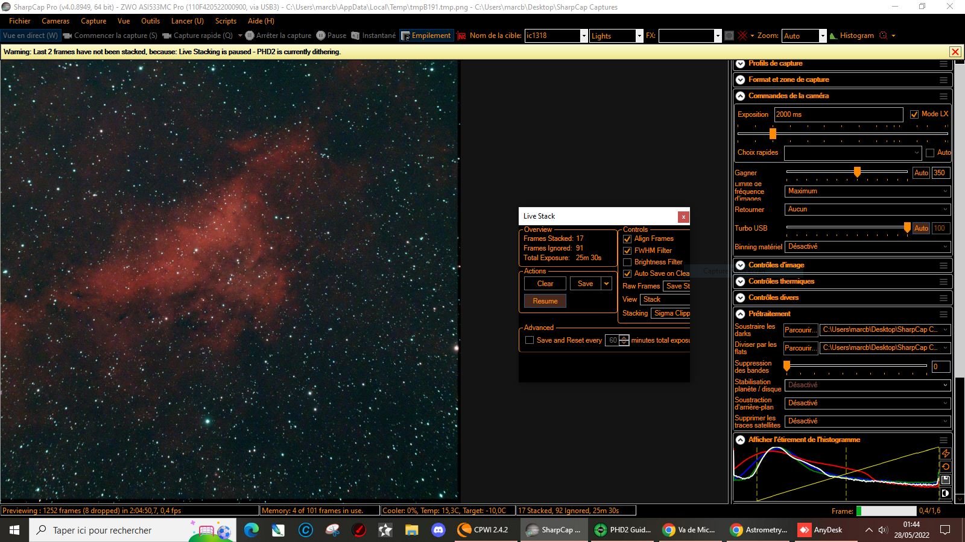Open the panel menu for Commandes de la caméra
This screenshot has height=542, width=965.
click(x=943, y=96)
